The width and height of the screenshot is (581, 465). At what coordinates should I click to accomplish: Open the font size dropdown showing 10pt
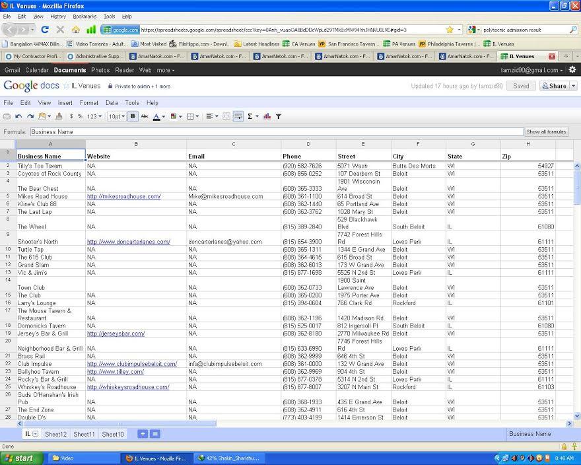coord(117,116)
